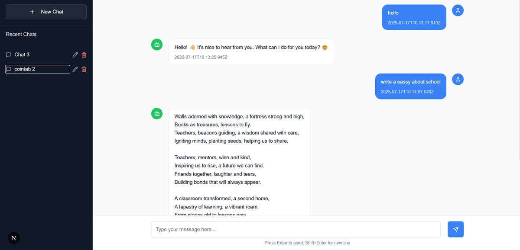The width and height of the screenshot is (520, 250).
Task: Open the Chat 3 conversation
Action: 37,54
